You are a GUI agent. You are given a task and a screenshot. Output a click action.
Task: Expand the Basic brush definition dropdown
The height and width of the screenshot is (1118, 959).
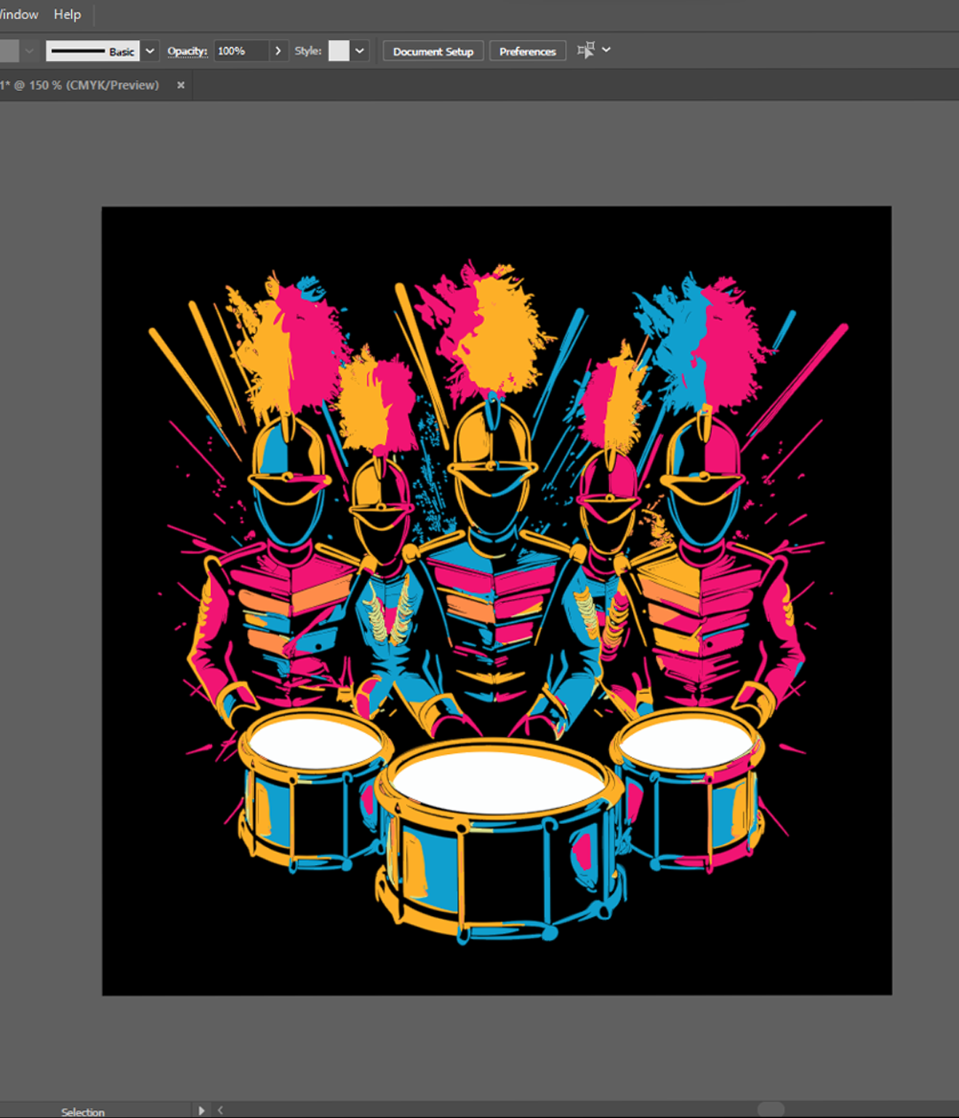[x=150, y=51]
